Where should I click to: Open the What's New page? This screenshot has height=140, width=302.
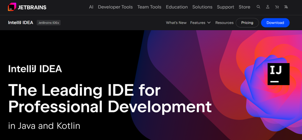176,23
